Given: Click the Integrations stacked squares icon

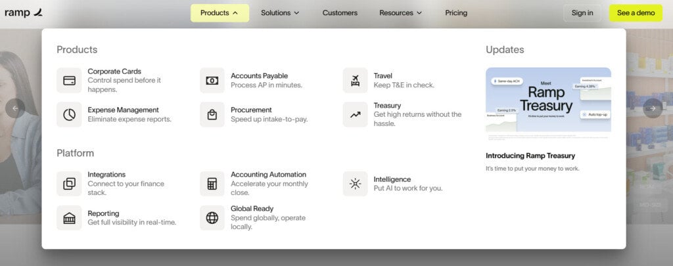Looking at the screenshot, I should (69, 184).
